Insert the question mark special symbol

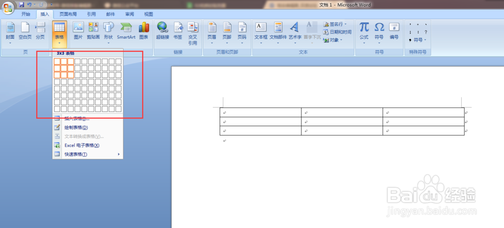pos(426,32)
